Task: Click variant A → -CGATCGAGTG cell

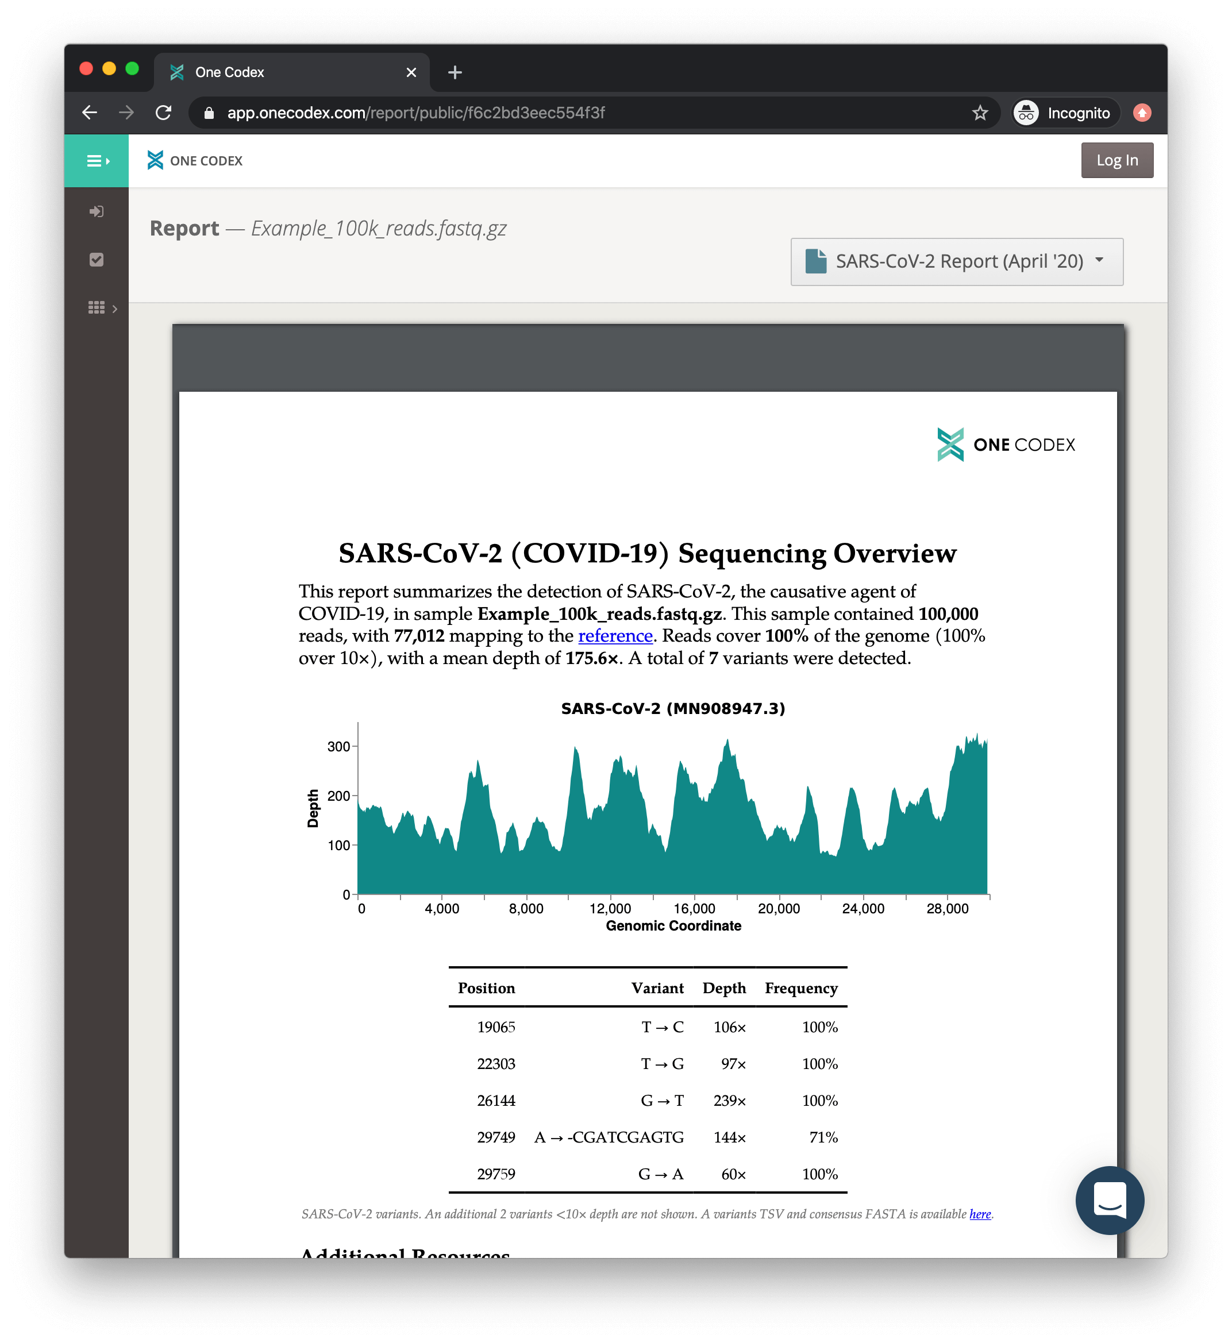Action: [609, 1137]
